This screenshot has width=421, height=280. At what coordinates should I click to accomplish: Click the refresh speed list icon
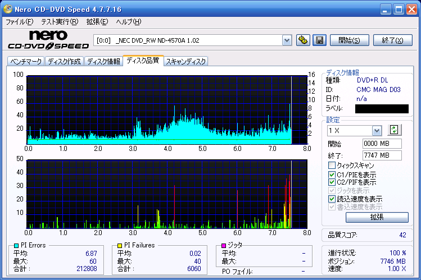click(x=394, y=130)
